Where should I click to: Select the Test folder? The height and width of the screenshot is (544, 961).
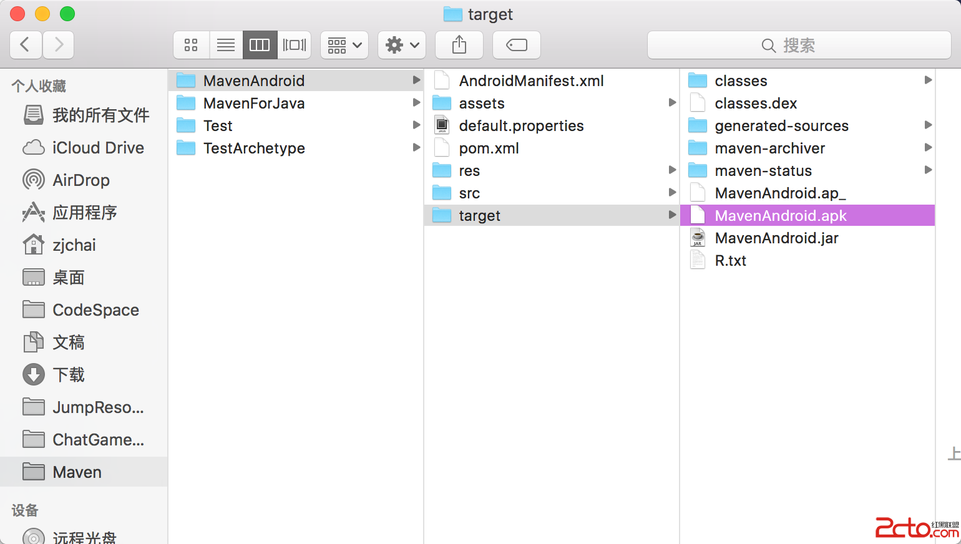coord(296,125)
